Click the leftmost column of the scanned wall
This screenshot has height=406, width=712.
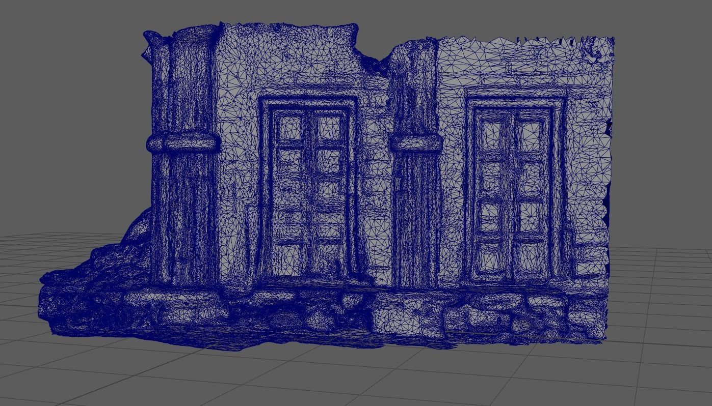[186, 158]
